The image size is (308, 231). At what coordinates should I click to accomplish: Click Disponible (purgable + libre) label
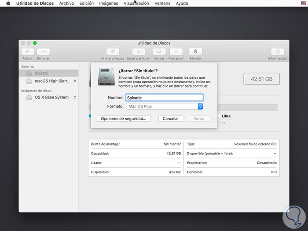(x=210, y=154)
